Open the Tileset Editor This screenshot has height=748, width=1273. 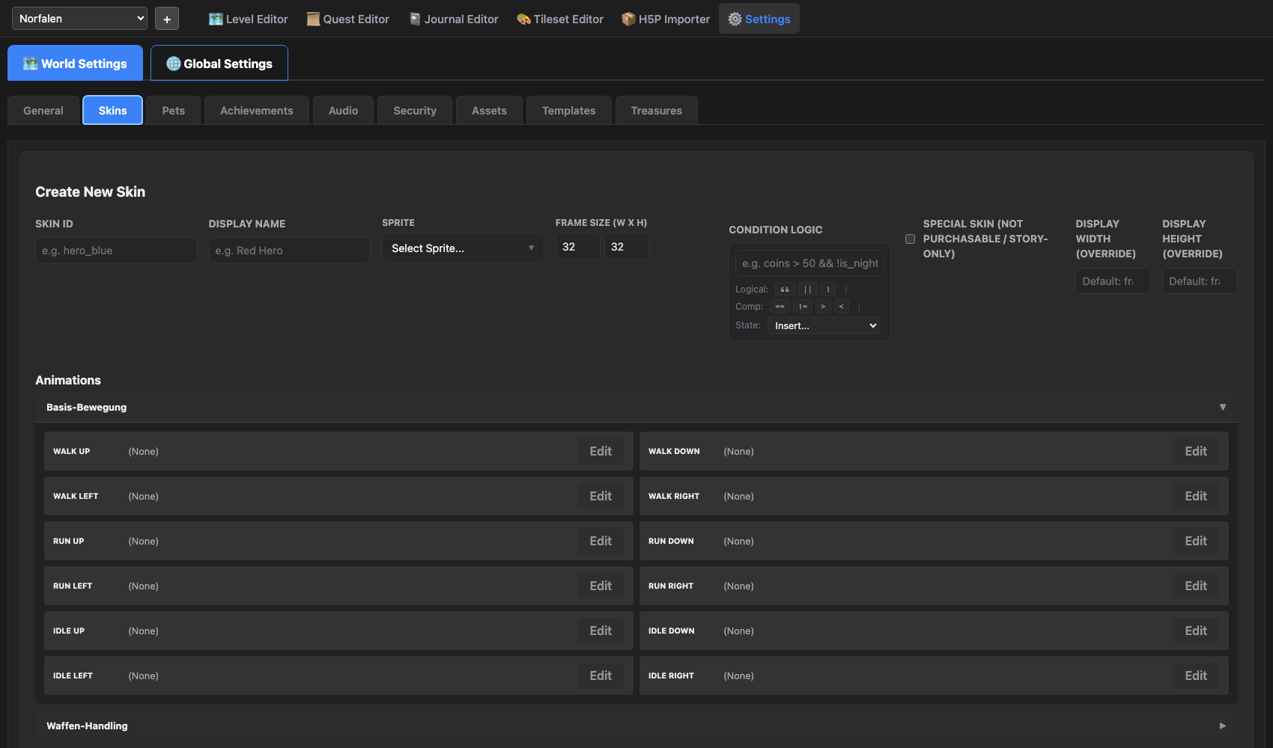[559, 19]
